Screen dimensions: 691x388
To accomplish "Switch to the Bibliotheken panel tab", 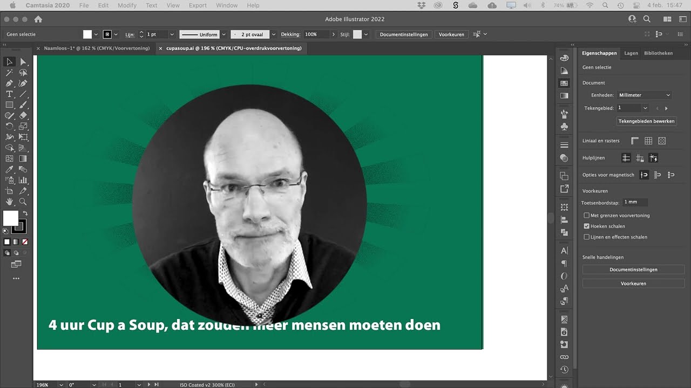I will click(658, 53).
